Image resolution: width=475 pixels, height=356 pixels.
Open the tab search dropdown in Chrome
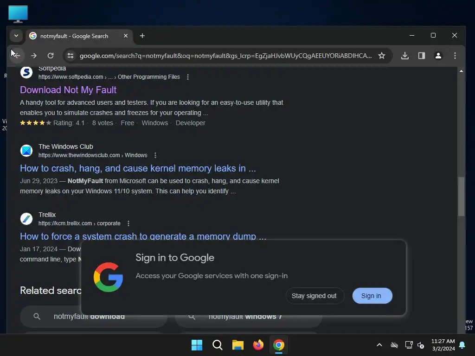(16, 36)
